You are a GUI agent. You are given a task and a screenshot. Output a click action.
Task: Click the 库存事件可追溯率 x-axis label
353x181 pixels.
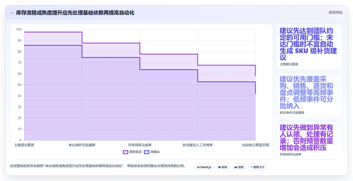(x=82, y=145)
